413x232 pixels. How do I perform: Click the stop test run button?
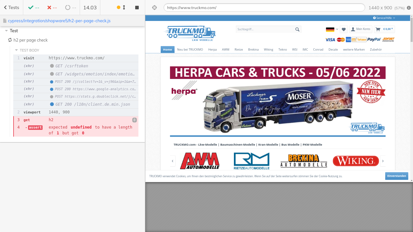click(137, 7)
